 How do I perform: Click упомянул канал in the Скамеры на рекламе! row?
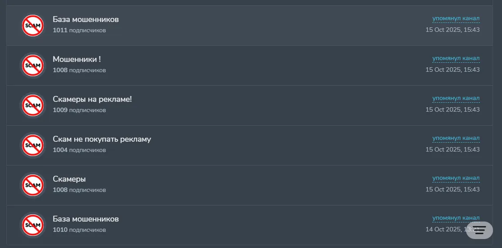(x=456, y=98)
